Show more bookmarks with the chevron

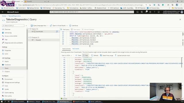tap(169, 8)
